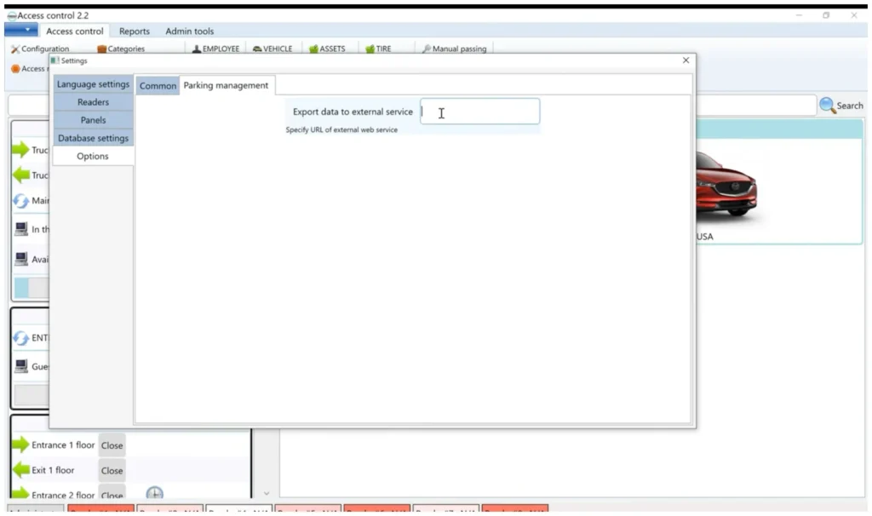Click the Search button label
Viewport: 872px width, 516px height.
850,106
